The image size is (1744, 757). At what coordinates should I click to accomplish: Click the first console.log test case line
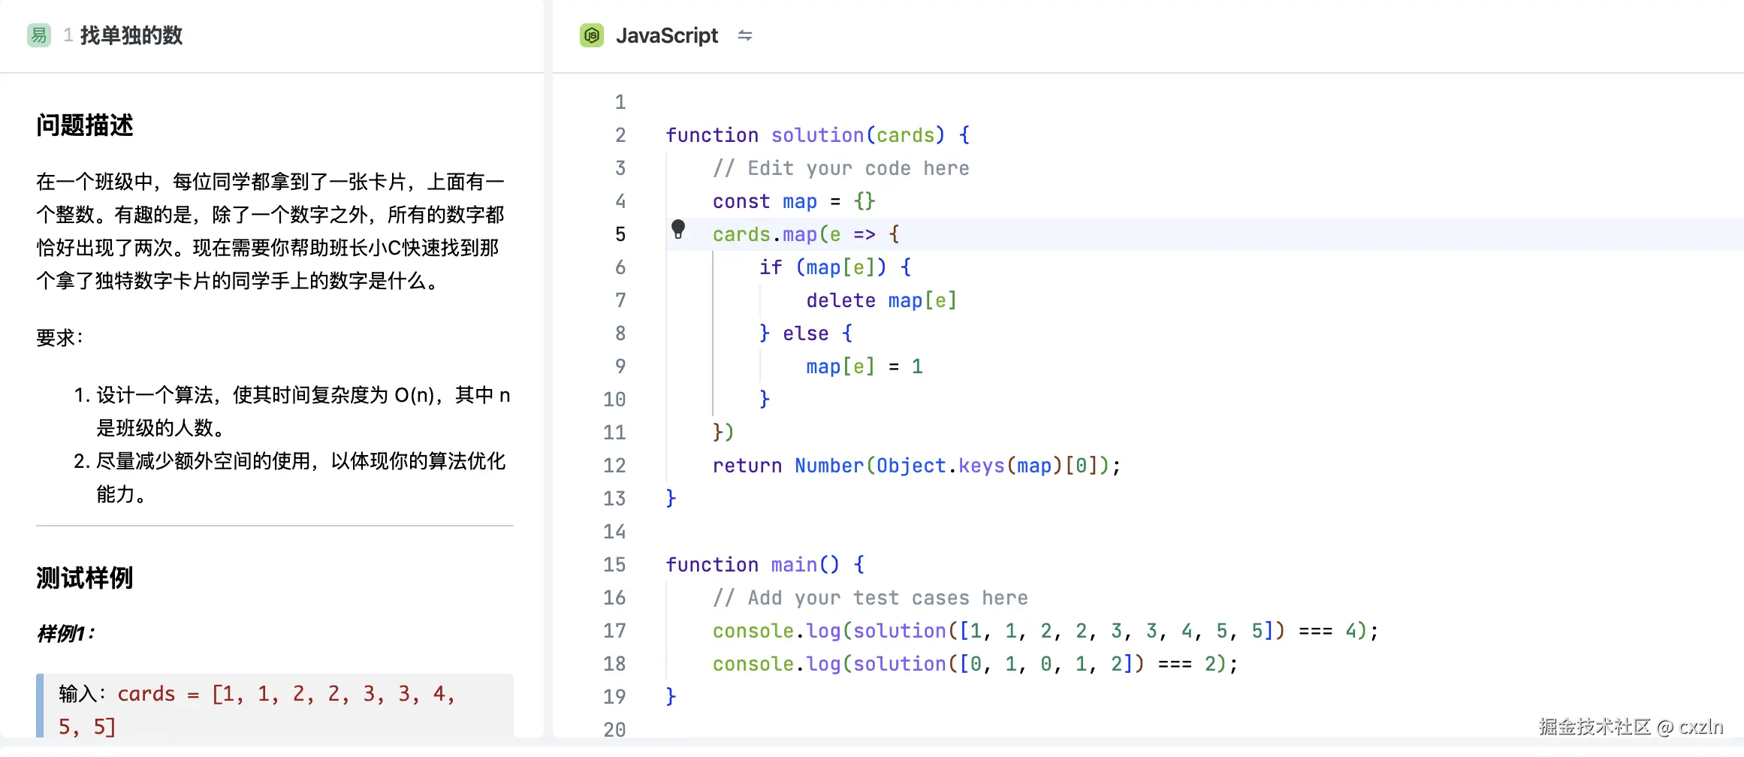tap(1045, 631)
